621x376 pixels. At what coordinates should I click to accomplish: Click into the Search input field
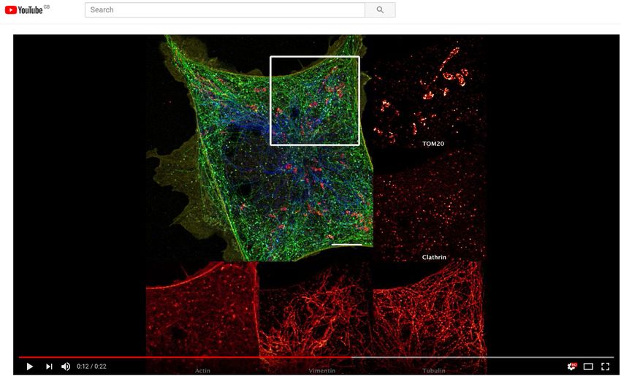(x=224, y=10)
